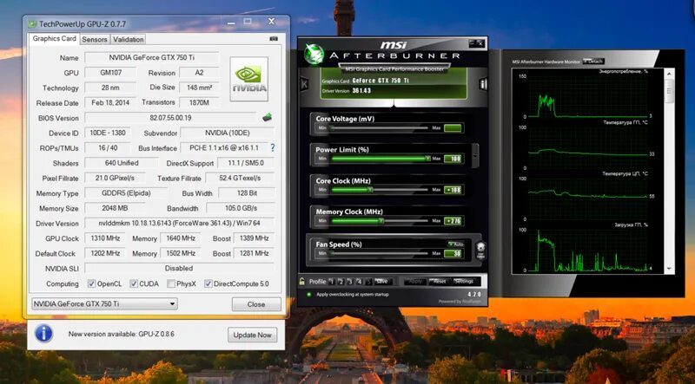The width and height of the screenshot is (695, 384).
Task: Click Afterburner Reset button
Action: [440, 282]
